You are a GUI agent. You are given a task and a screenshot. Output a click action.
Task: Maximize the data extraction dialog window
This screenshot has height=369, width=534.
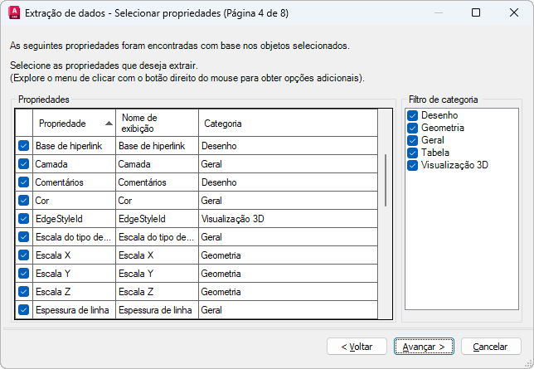tap(475, 13)
